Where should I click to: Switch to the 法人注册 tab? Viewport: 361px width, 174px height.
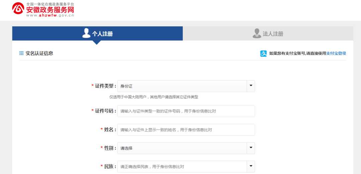click(x=273, y=34)
